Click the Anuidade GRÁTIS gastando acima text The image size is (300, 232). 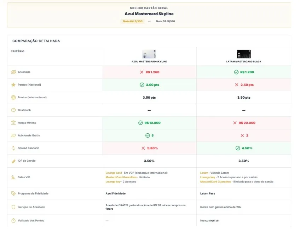(x=145, y=207)
